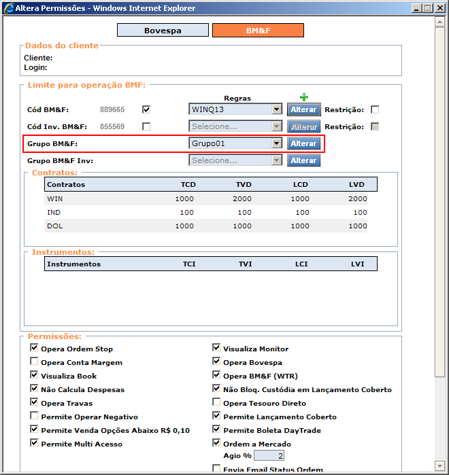
Task: Click the LCI column header
Action: point(301,264)
